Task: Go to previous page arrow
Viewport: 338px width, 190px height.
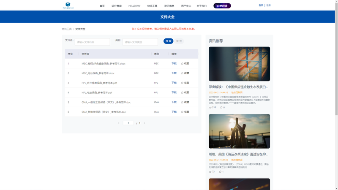Action: pos(119,123)
